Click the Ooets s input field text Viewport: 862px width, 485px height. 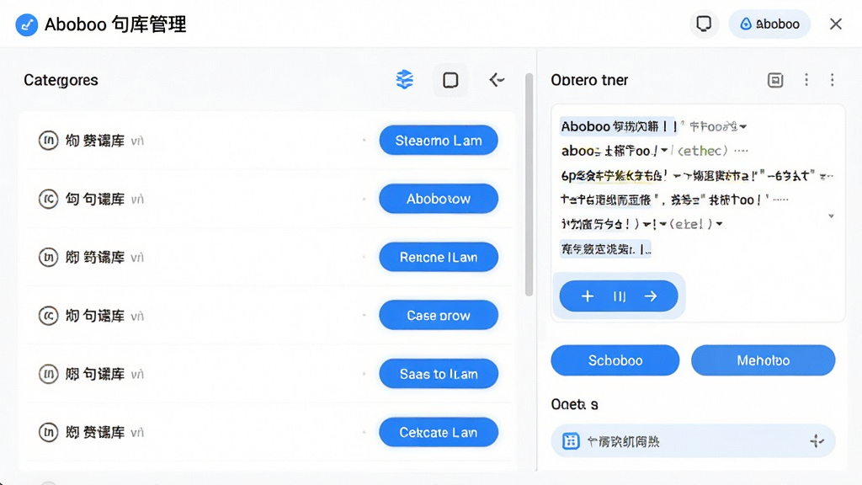pos(623,441)
